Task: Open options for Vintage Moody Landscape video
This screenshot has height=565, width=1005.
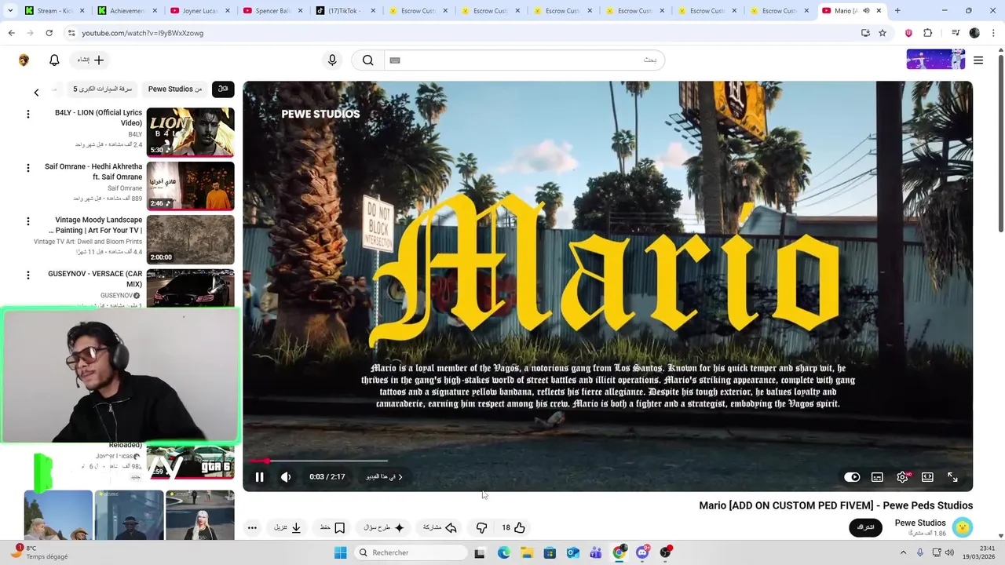Action: (28, 221)
